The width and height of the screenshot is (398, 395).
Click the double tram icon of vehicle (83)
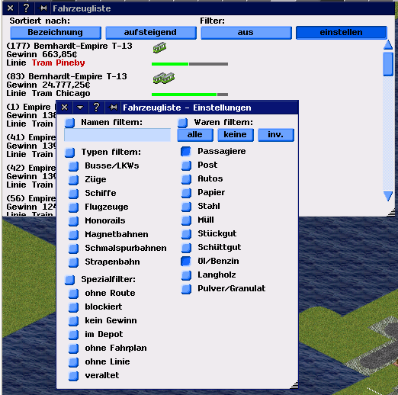(x=164, y=78)
